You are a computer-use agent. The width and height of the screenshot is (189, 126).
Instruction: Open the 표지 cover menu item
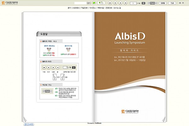[x=69, y=8]
